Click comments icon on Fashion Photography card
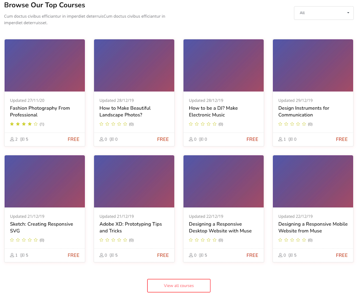Screen dimensions: 358x296 pos(22,139)
